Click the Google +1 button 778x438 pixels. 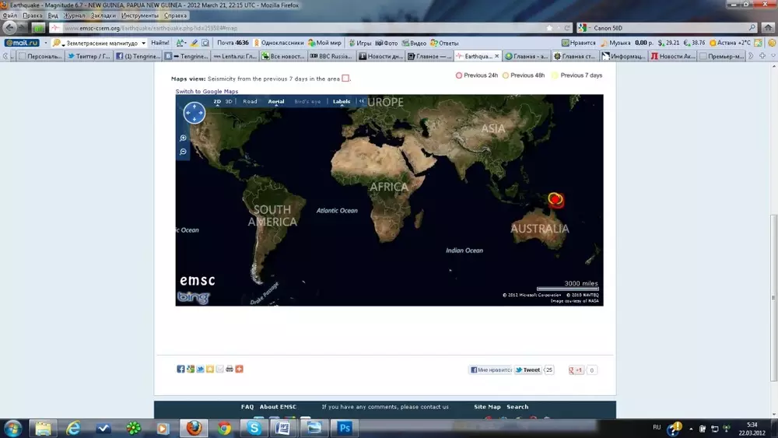point(576,370)
